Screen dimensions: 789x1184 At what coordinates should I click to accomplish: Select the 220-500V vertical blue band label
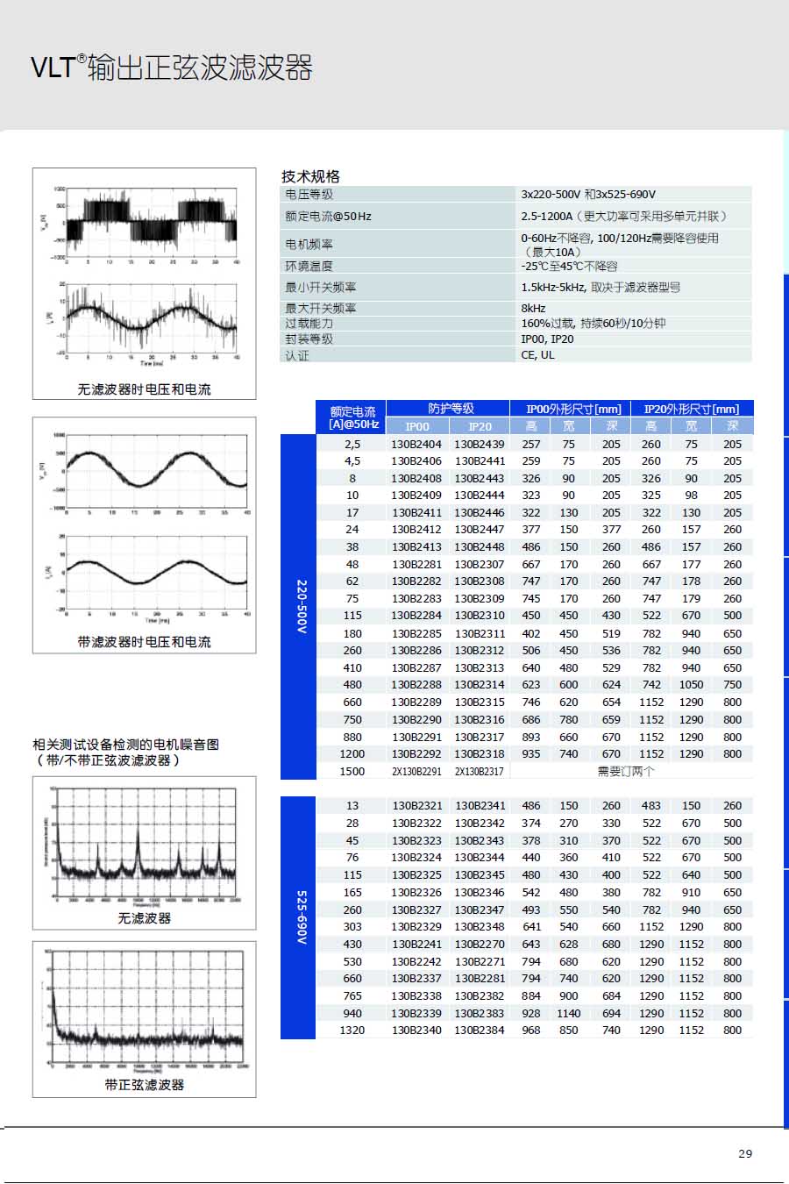(x=299, y=606)
